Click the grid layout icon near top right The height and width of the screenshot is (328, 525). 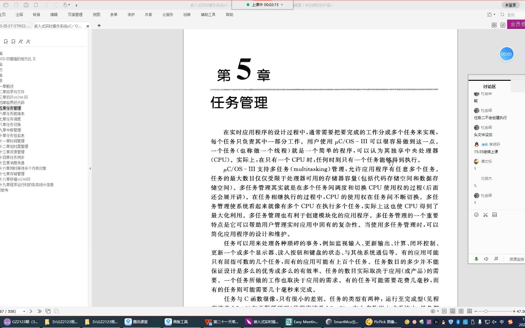(x=494, y=25)
